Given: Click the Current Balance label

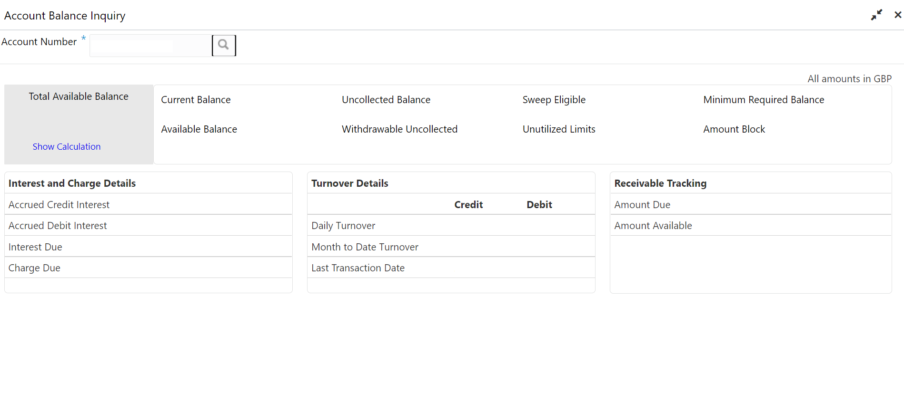Looking at the screenshot, I should pyautogui.click(x=196, y=100).
